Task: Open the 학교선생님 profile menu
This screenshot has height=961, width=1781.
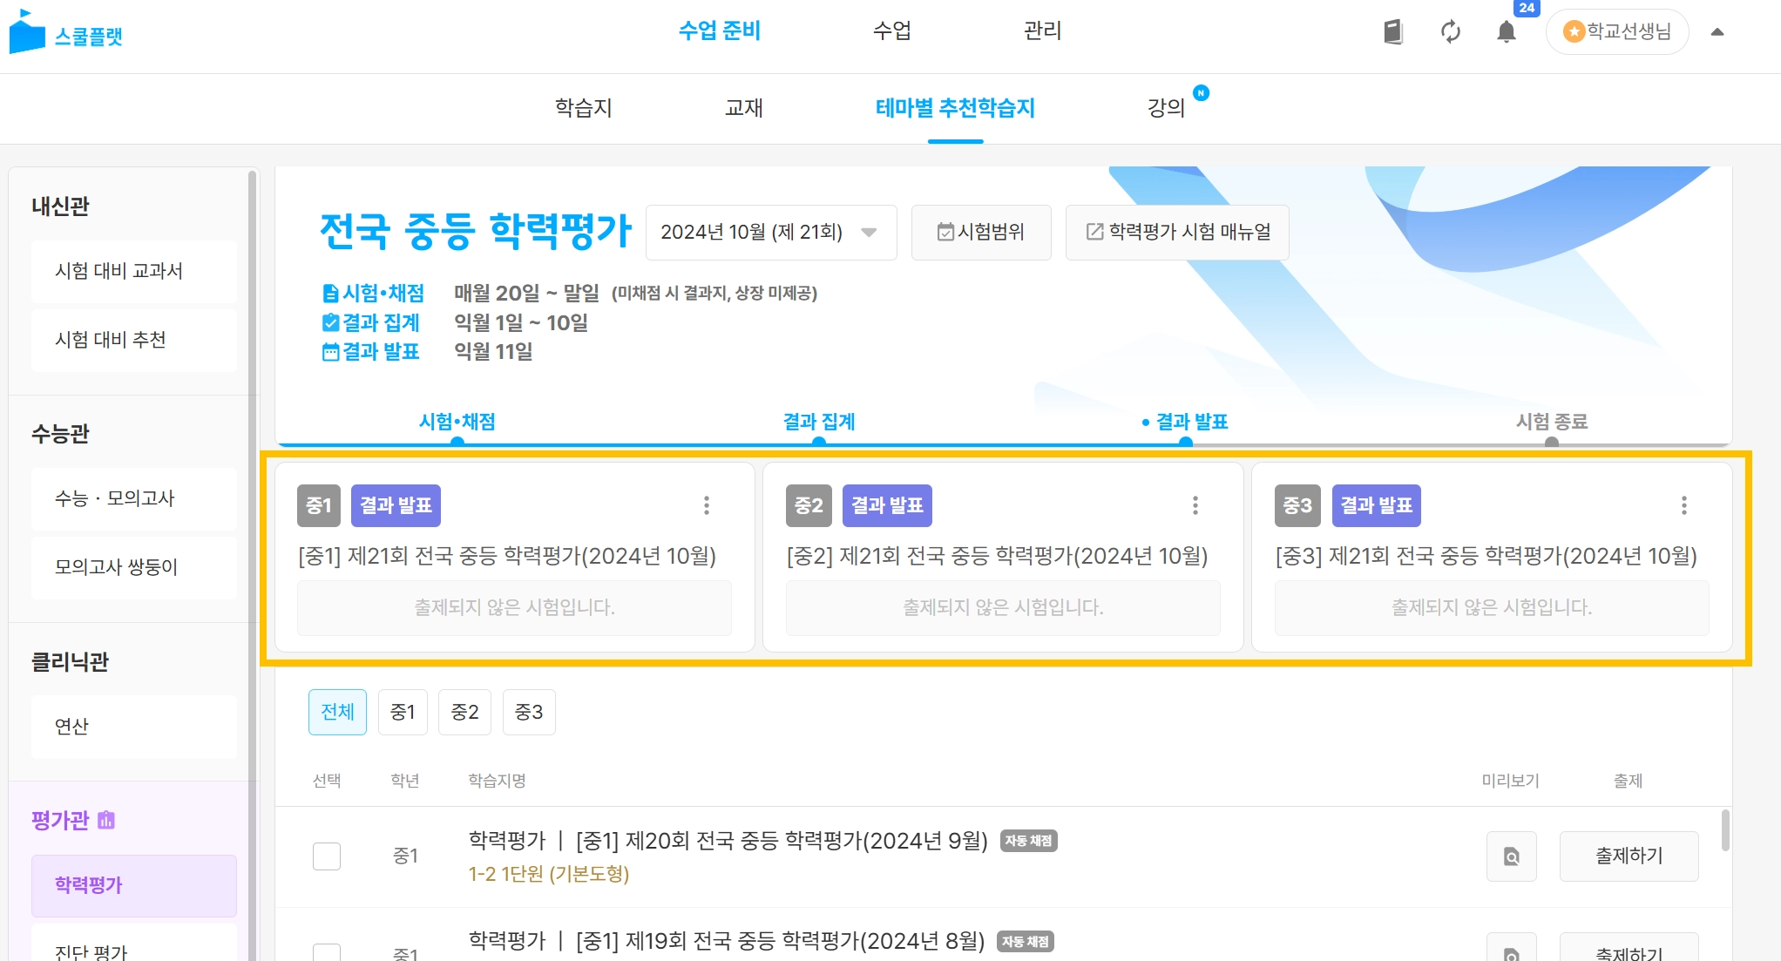Action: pyautogui.click(x=1617, y=32)
